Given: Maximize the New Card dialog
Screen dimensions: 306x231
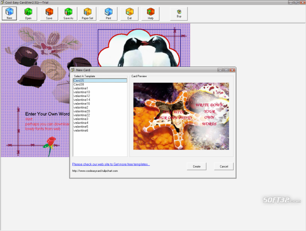Looking at the screenshot, I should (226, 70).
